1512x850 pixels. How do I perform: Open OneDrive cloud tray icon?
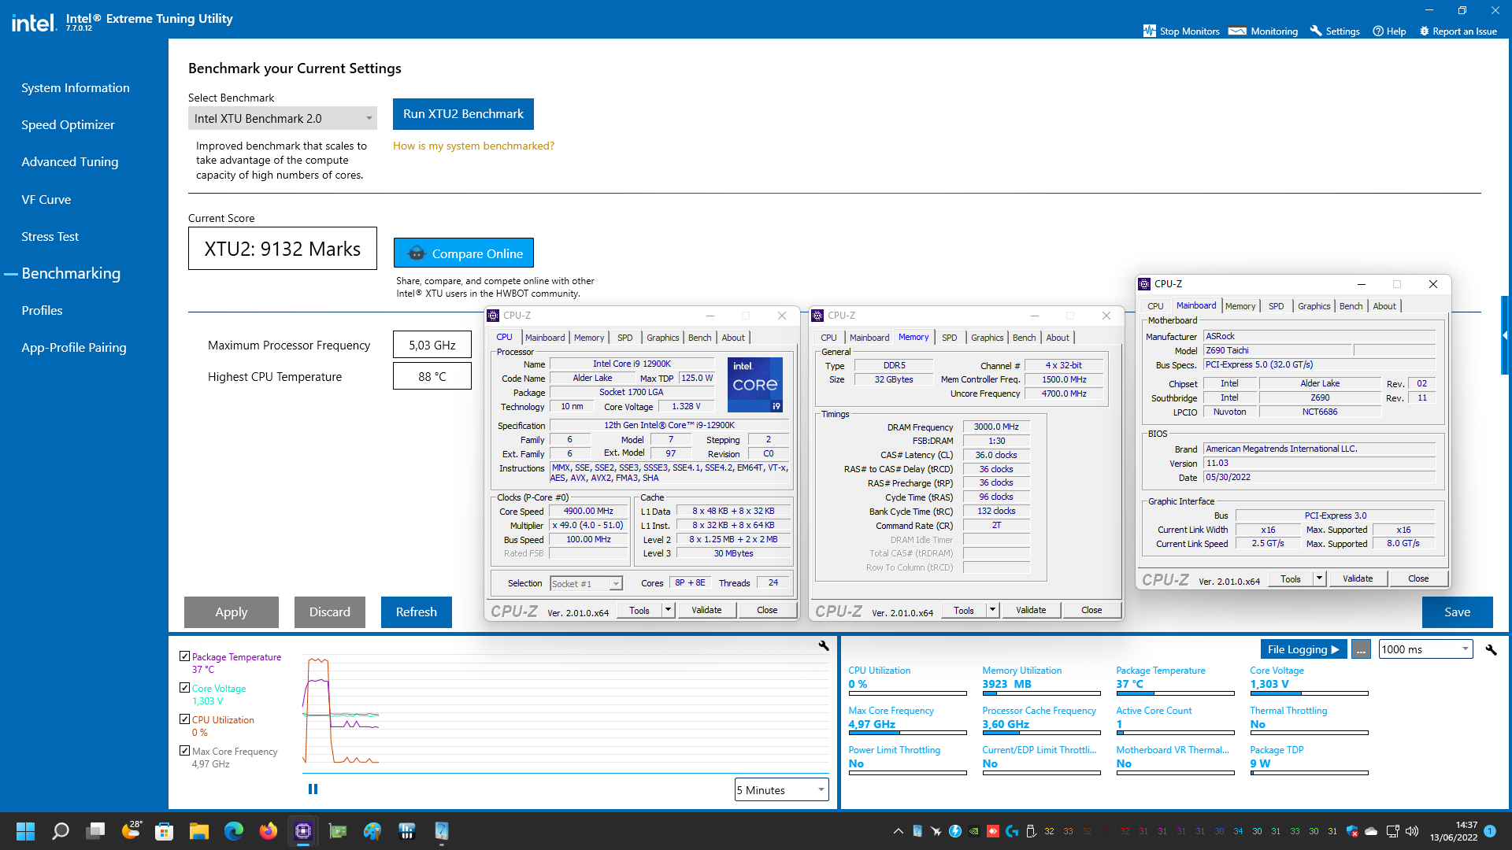(x=1371, y=831)
